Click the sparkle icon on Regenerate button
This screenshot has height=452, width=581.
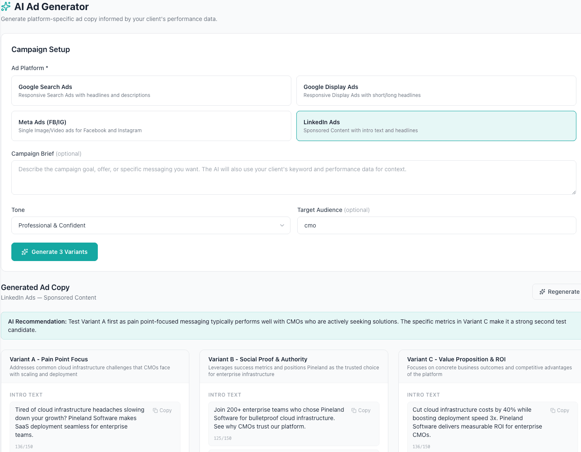coord(542,292)
